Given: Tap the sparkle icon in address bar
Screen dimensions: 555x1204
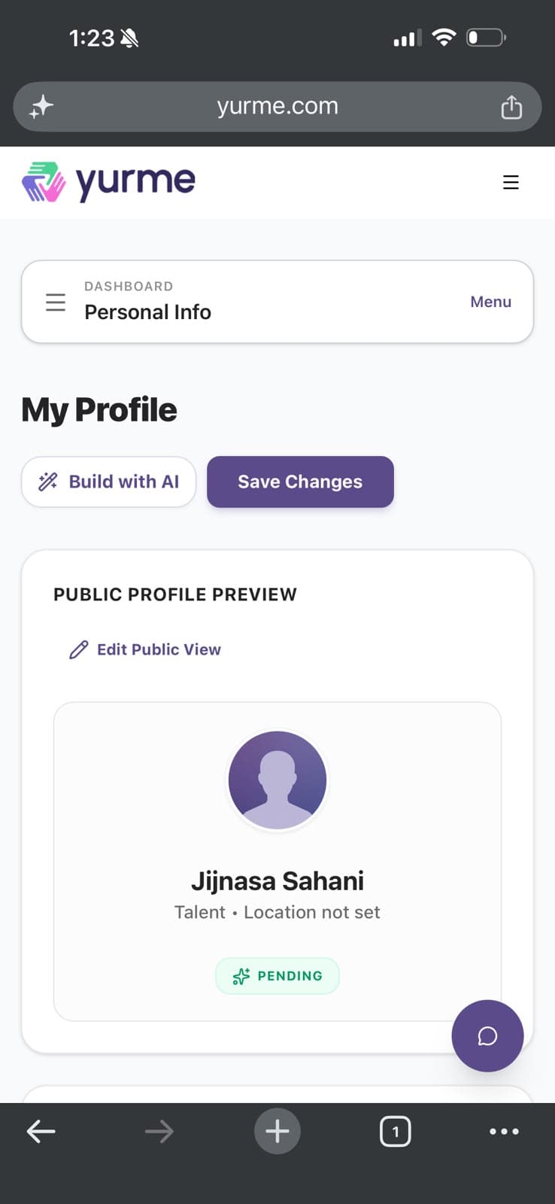Looking at the screenshot, I should click(41, 107).
